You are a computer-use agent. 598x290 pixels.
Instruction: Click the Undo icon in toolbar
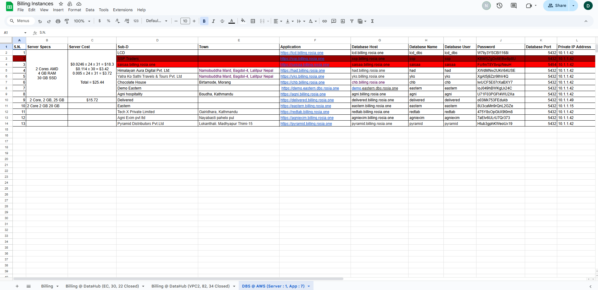coord(40,21)
